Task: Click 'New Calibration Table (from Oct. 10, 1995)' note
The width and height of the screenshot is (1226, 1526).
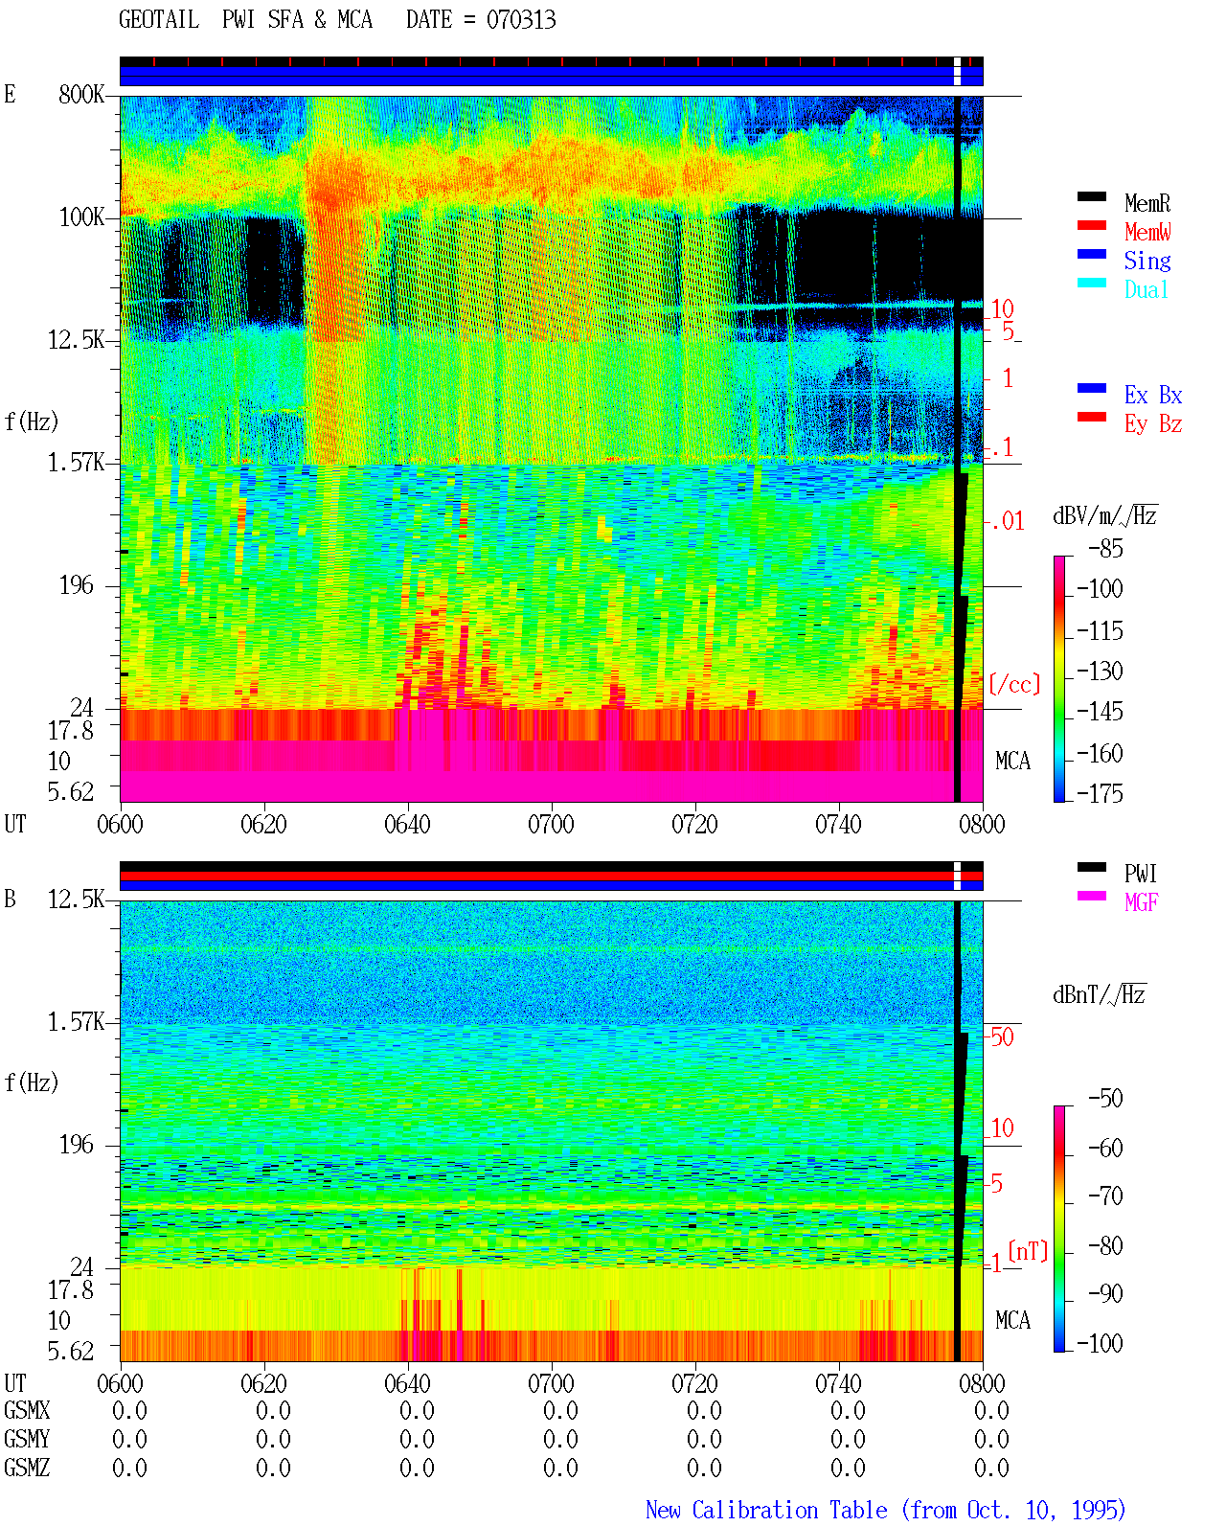Action: pos(886,1511)
